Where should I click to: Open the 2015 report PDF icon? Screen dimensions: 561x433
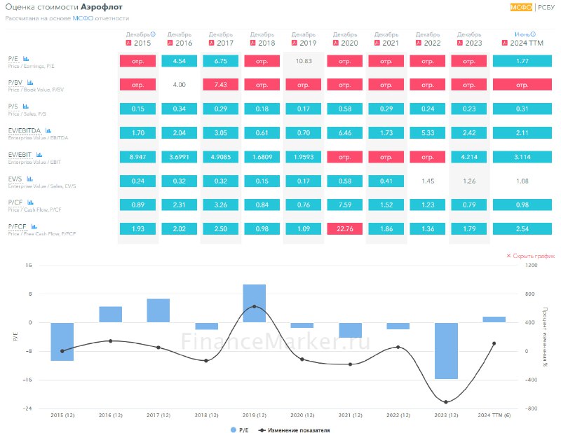(x=129, y=43)
